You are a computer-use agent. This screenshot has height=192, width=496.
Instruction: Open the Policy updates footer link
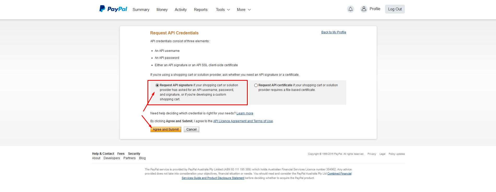(x=397, y=154)
